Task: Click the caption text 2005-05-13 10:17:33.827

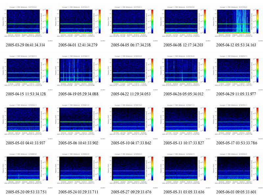Action: point(184,143)
